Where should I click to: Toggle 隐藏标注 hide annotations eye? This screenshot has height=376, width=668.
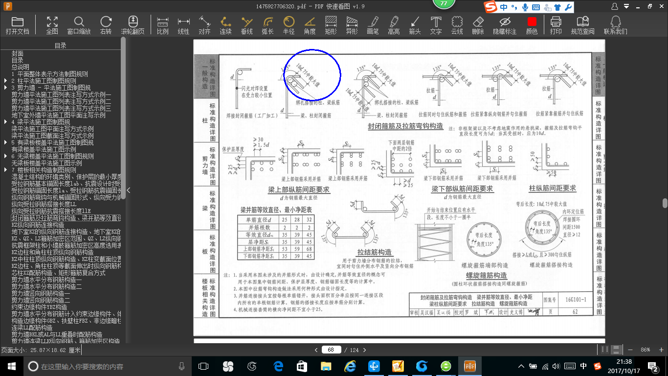tap(505, 25)
